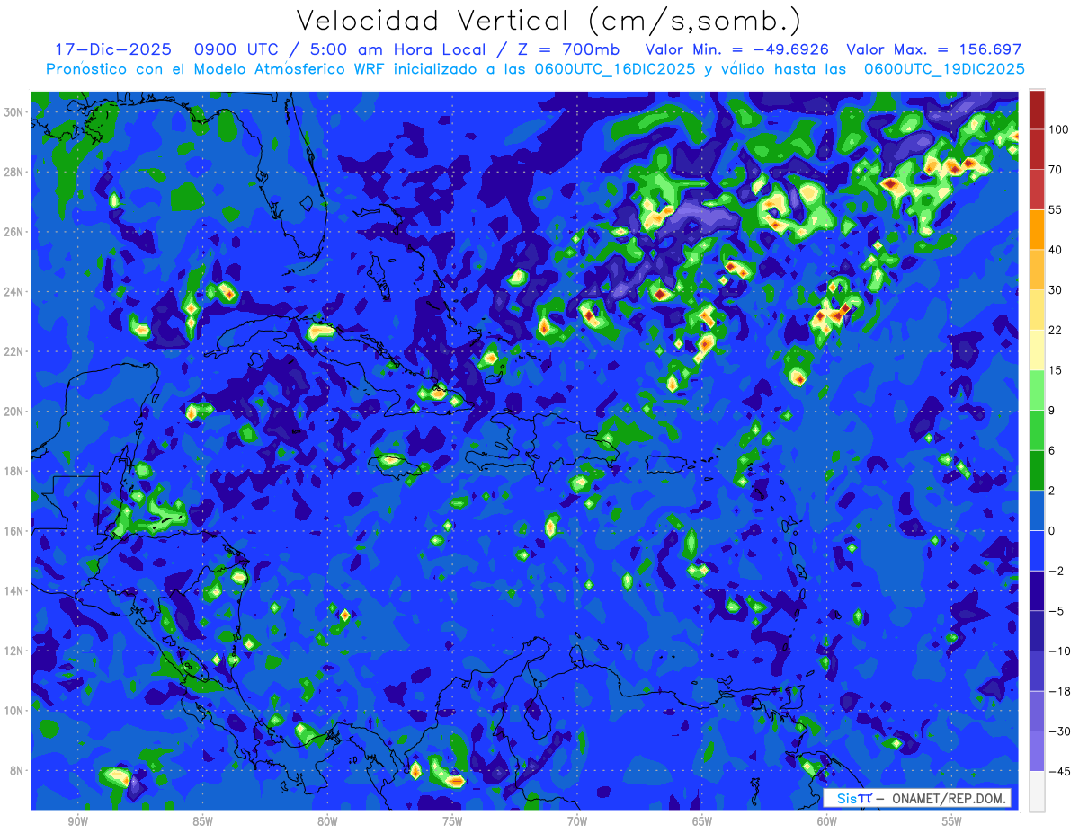
Task: Click the 65W longitude label
Action: pyautogui.click(x=702, y=821)
